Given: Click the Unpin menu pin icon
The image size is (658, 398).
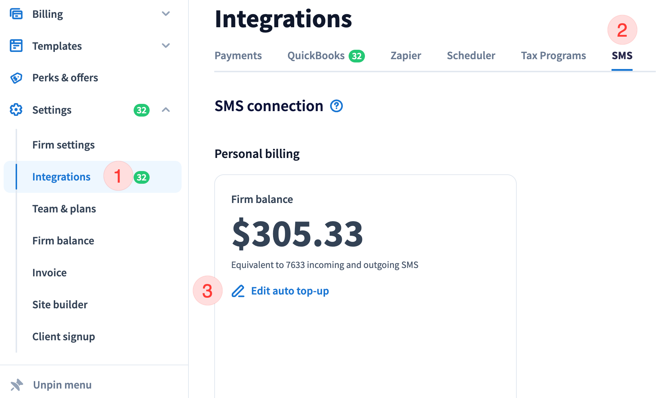Looking at the screenshot, I should click(17, 385).
